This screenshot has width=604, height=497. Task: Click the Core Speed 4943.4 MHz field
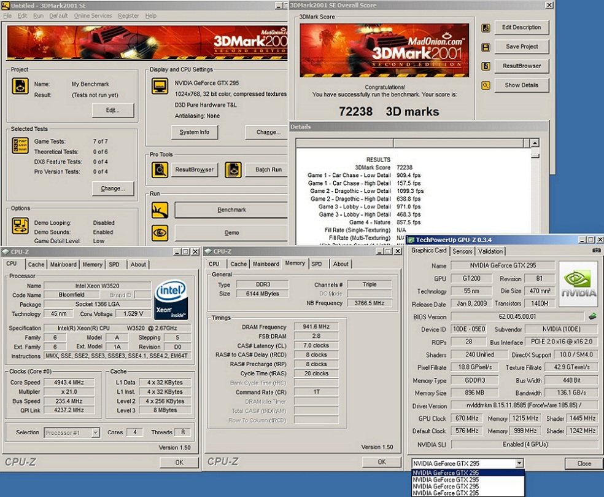coord(69,383)
